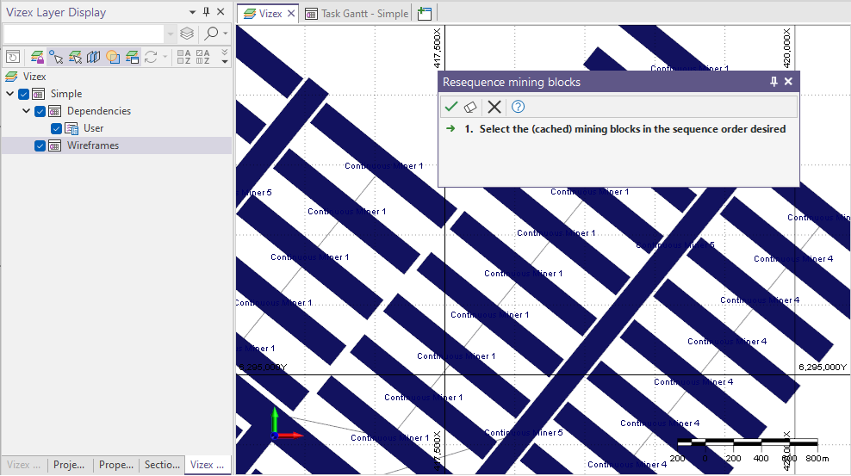This screenshot has height=476, width=851.
Task: Open Vizex Layer Display window position menu
Action: [x=192, y=12]
